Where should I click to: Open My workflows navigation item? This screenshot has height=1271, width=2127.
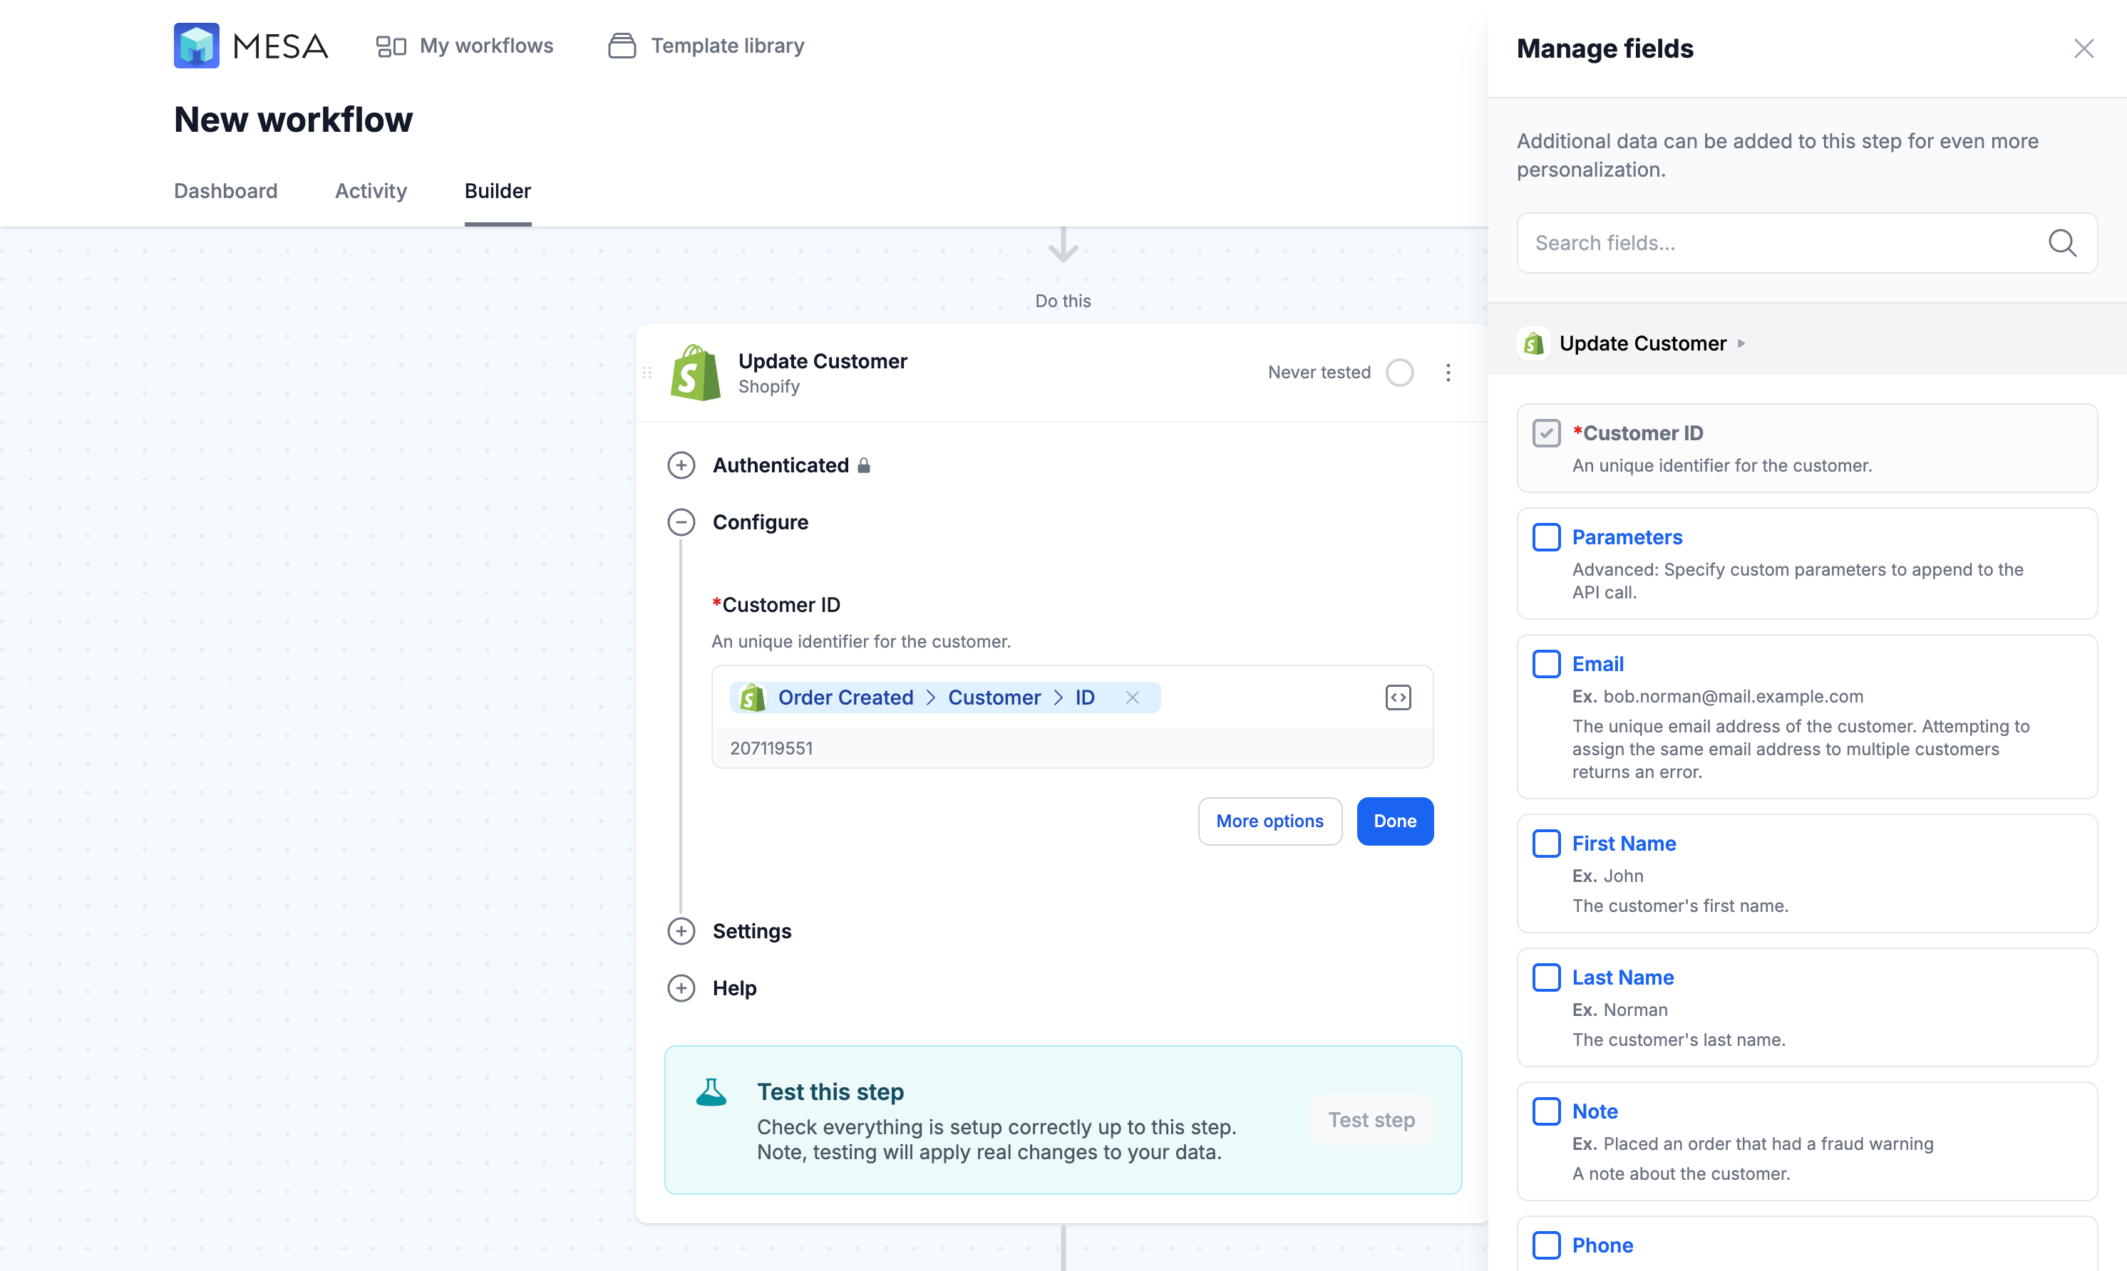click(x=464, y=46)
